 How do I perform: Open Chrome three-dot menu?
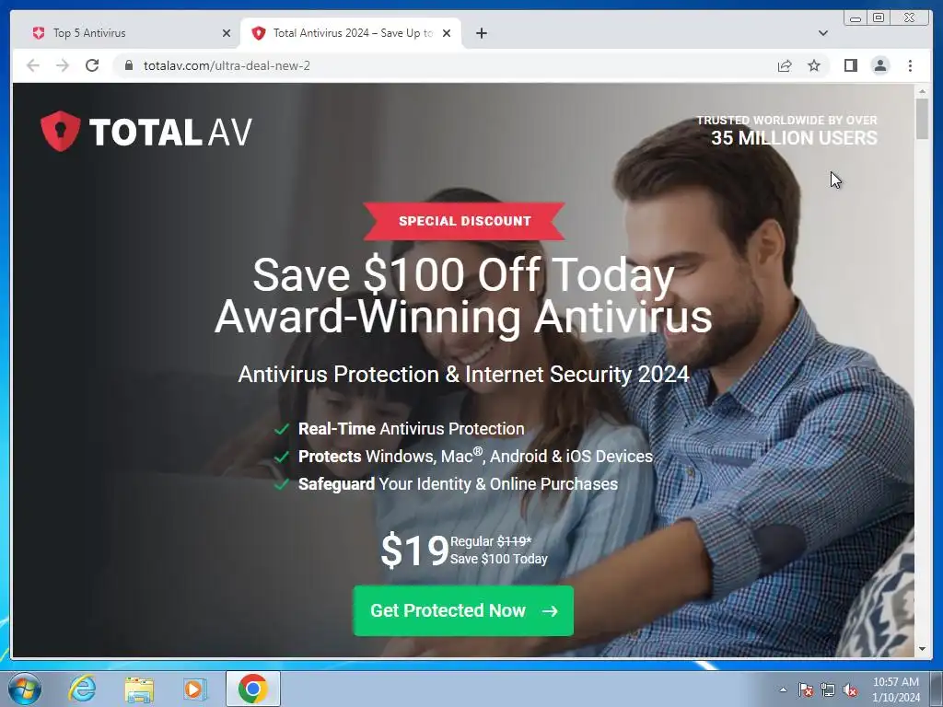[x=910, y=65]
